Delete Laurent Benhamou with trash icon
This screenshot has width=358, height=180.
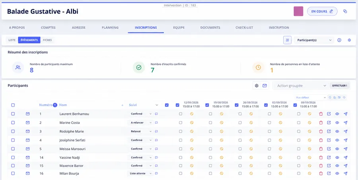click(x=321, y=114)
